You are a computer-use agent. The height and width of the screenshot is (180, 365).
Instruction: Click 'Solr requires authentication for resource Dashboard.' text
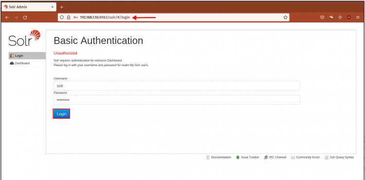(x=88, y=61)
